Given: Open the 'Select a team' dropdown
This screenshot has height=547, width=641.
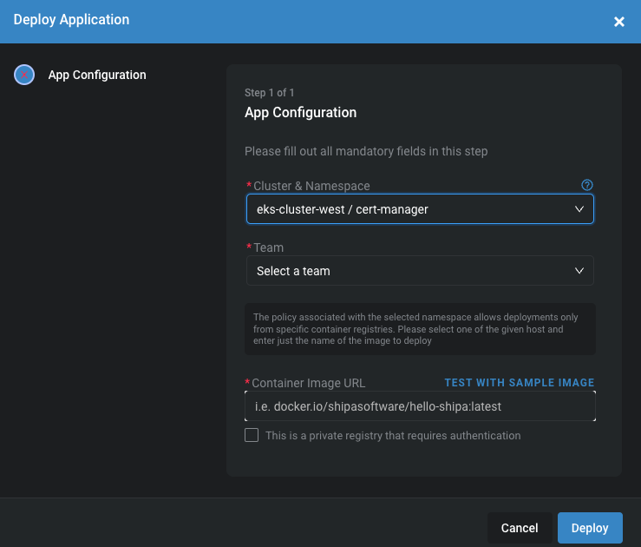Looking at the screenshot, I should tap(408, 271).
